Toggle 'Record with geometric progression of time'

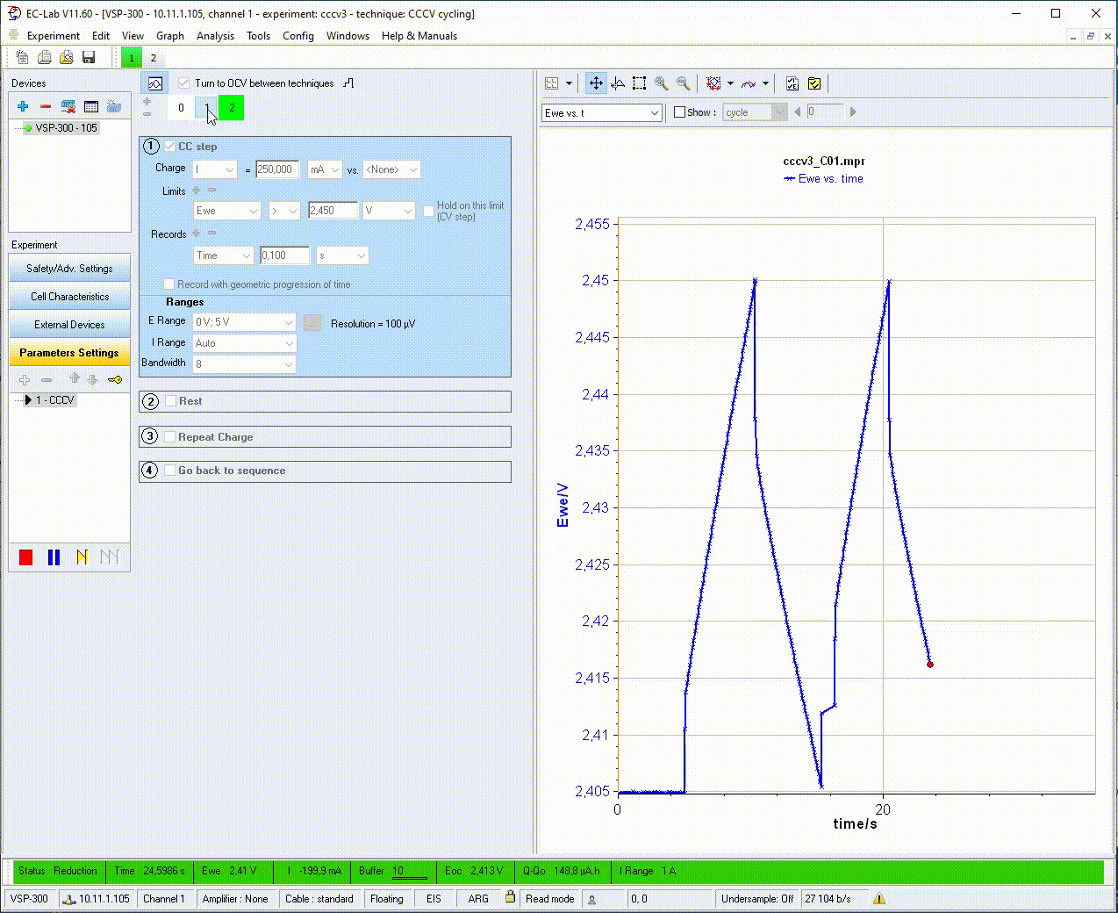(x=169, y=284)
